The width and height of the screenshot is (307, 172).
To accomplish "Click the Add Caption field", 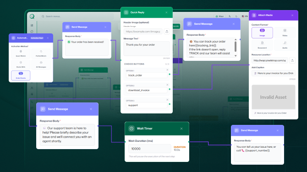I will (x=274, y=73).
